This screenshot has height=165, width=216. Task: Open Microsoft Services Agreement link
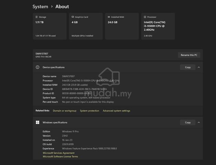tap(58, 153)
